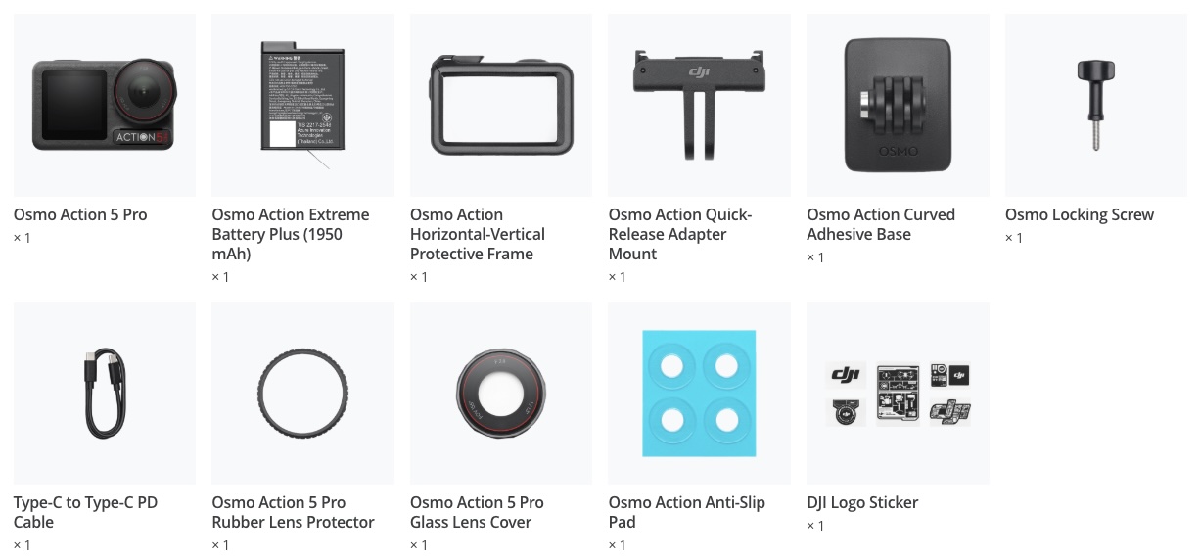Click the blue Anti-Slip Pad image
Viewport: 1200px width, 558px height.
pyautogui.click(x=699, y=394)
